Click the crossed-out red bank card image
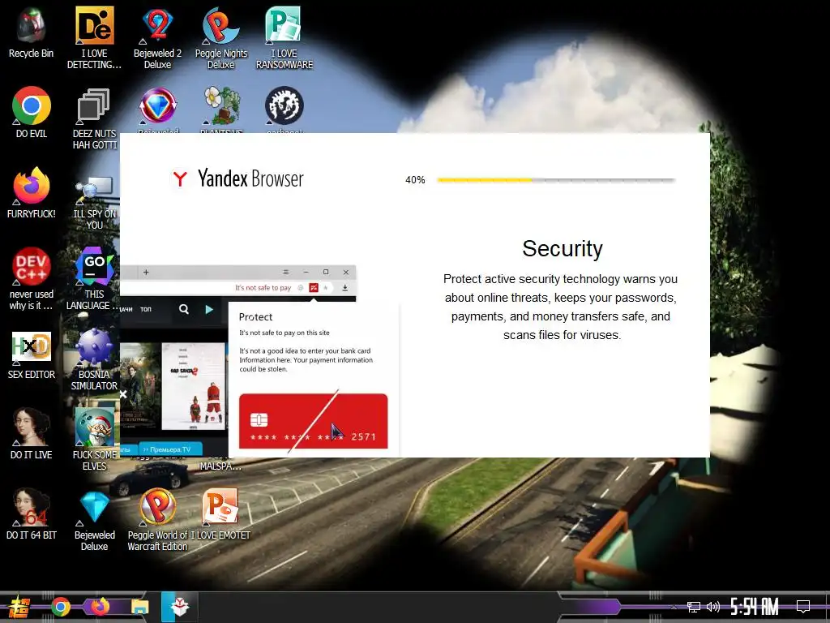 pos(314,421)
